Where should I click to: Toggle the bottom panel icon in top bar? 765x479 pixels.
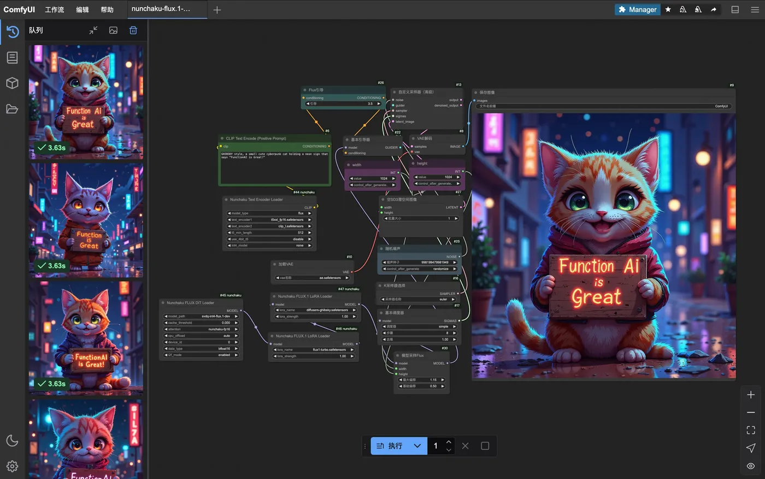tap(735, 9)
